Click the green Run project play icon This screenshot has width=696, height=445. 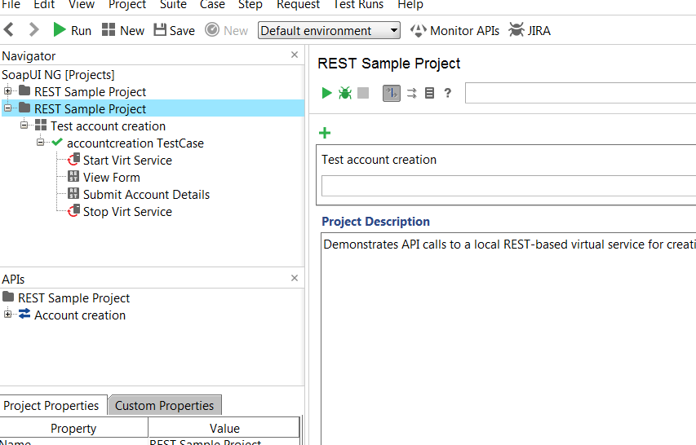(327, 93)
